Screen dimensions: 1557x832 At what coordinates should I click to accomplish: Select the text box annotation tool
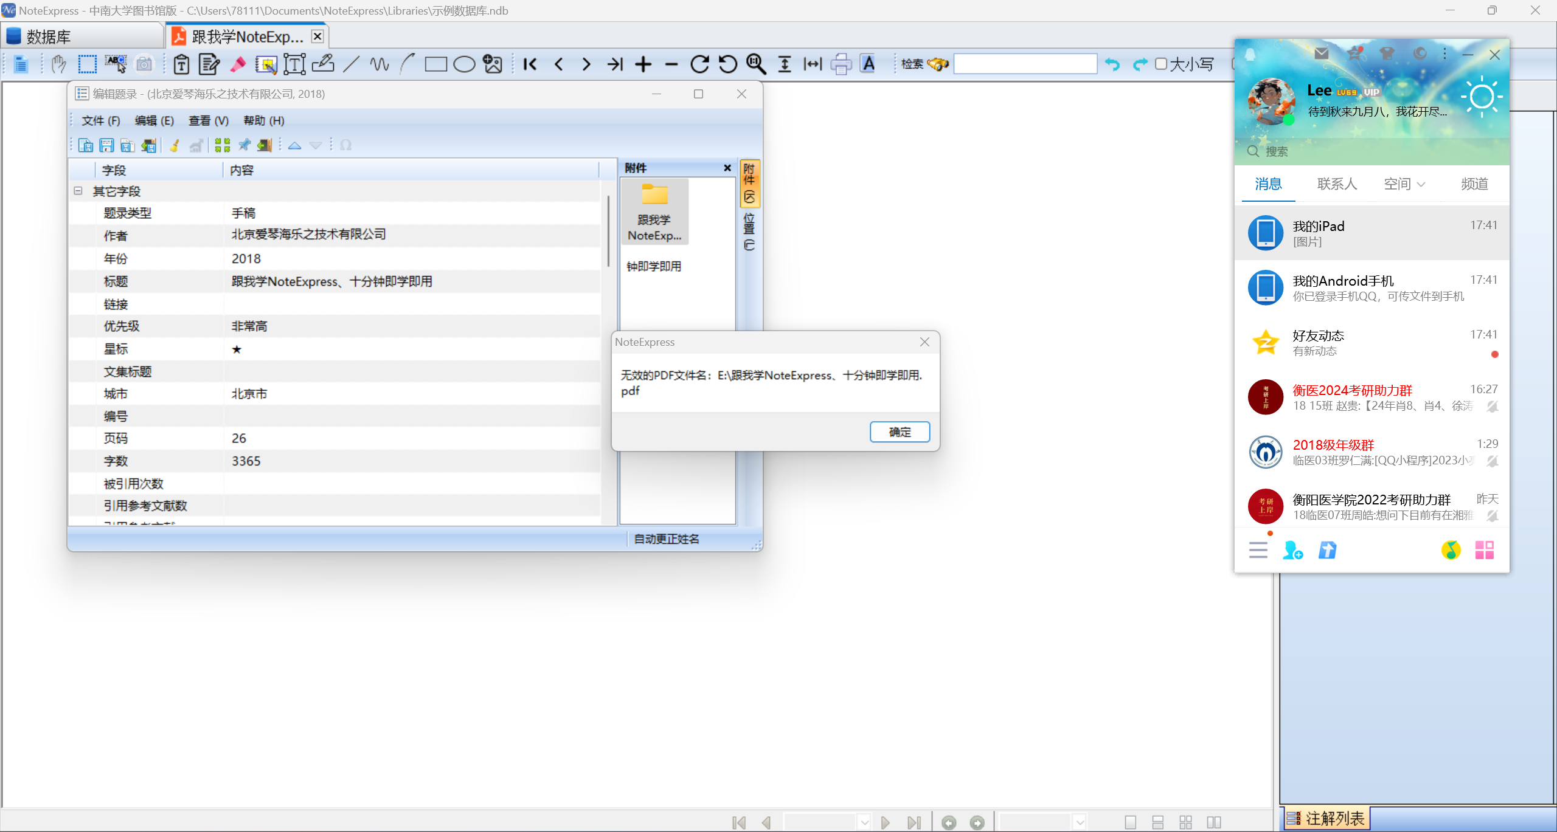(x=294, y=64)
